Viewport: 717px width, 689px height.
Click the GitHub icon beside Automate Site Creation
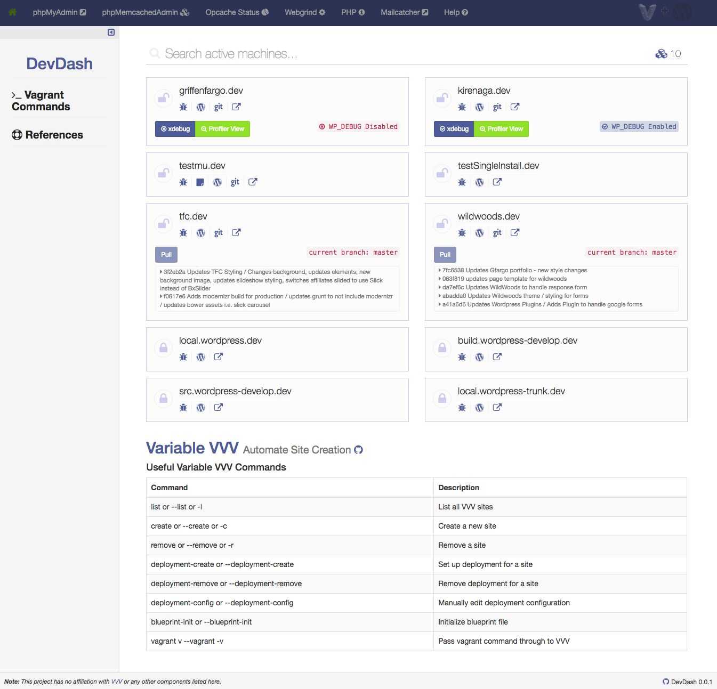[358, 450]
